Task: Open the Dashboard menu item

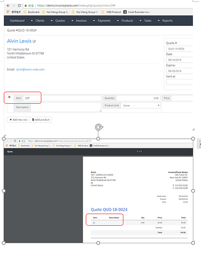Action: (x=17, y=21)
